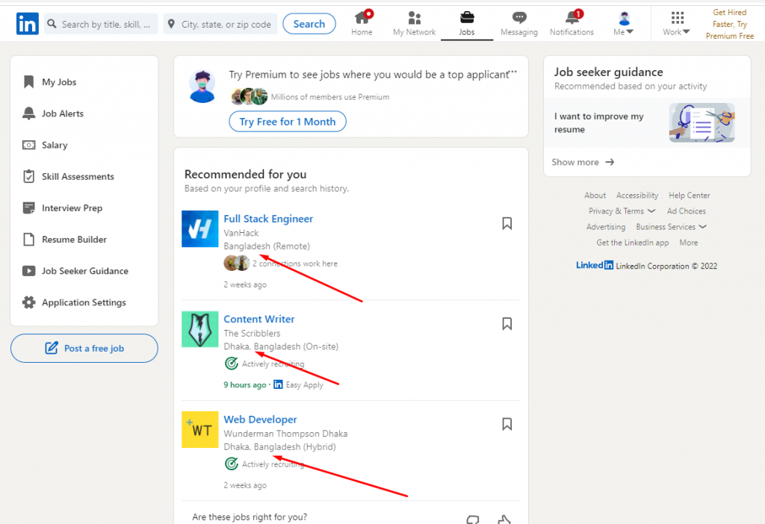Click thumbs up on job recommendations
765x524 pixels.
pyautogui.click(x=504, y=520)
